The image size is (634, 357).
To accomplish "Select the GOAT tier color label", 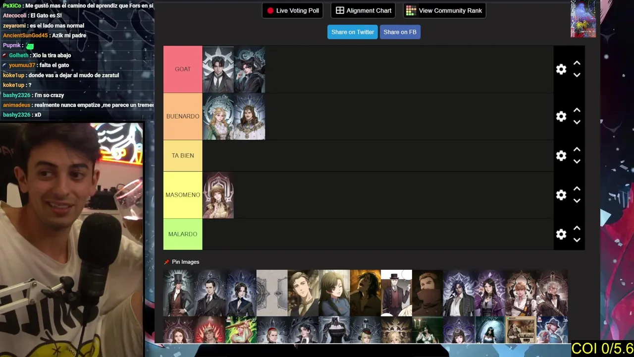I will tap(183, 69).
